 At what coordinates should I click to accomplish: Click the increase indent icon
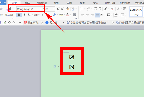click(100, 9)
